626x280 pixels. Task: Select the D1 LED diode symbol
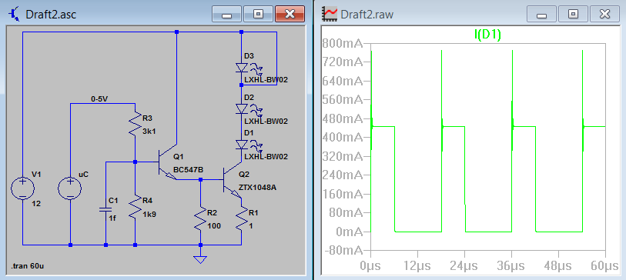[242, 145]
